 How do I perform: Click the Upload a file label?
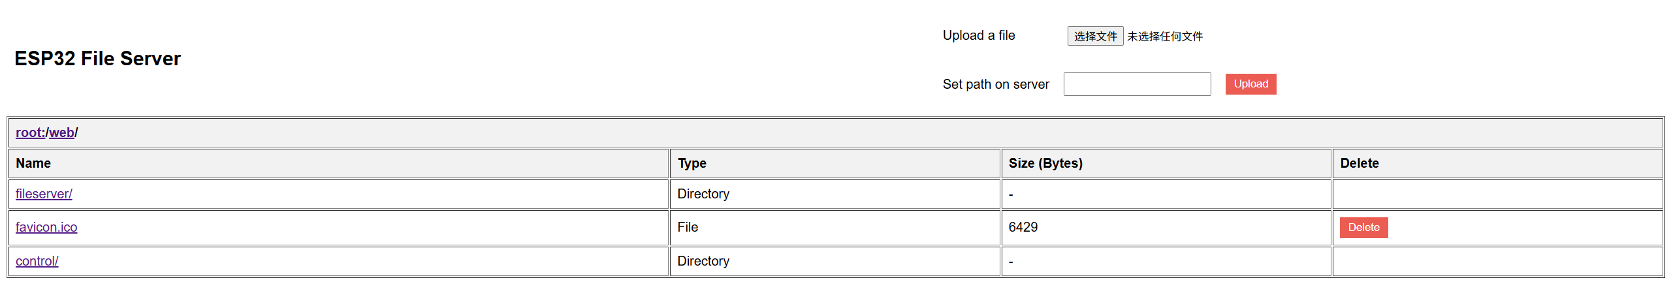pyautogui.click(x=978, y=35)
